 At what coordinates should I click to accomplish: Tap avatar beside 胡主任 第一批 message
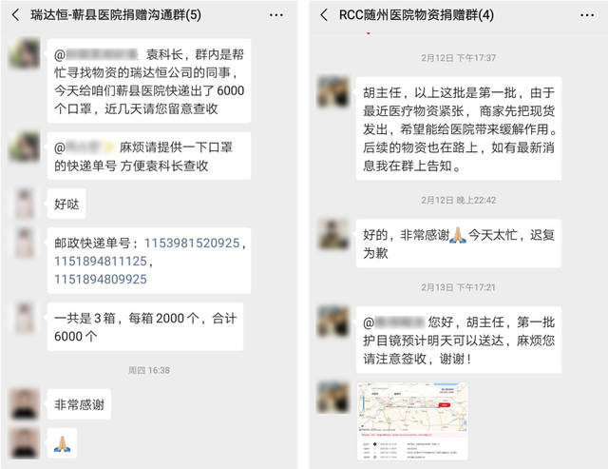(x=332, y=91)
